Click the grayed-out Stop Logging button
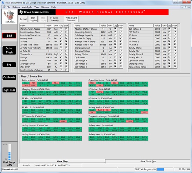The width and height of the screenshot is (192, 173). (x=43, y=19)
